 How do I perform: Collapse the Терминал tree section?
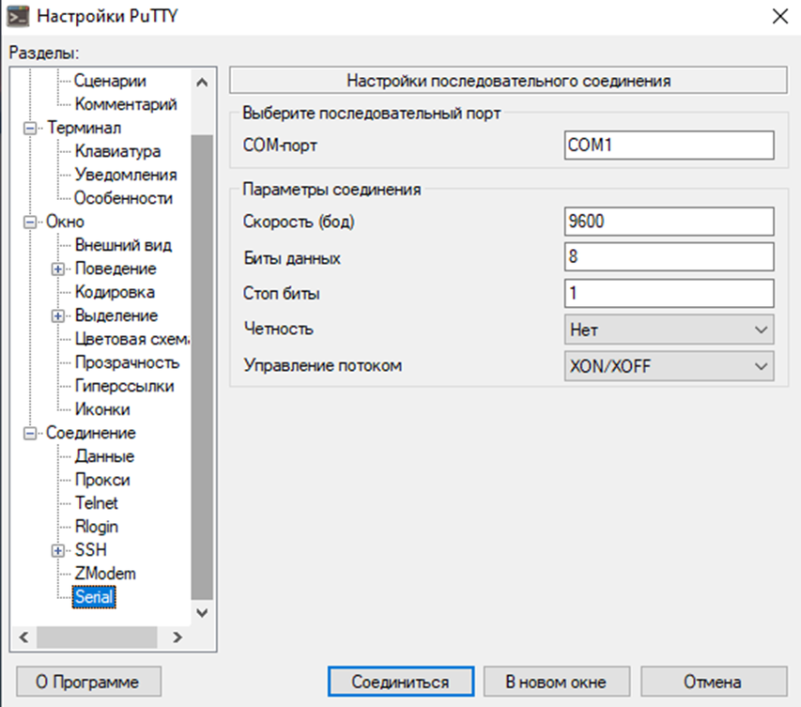click(x=30, y=128)
